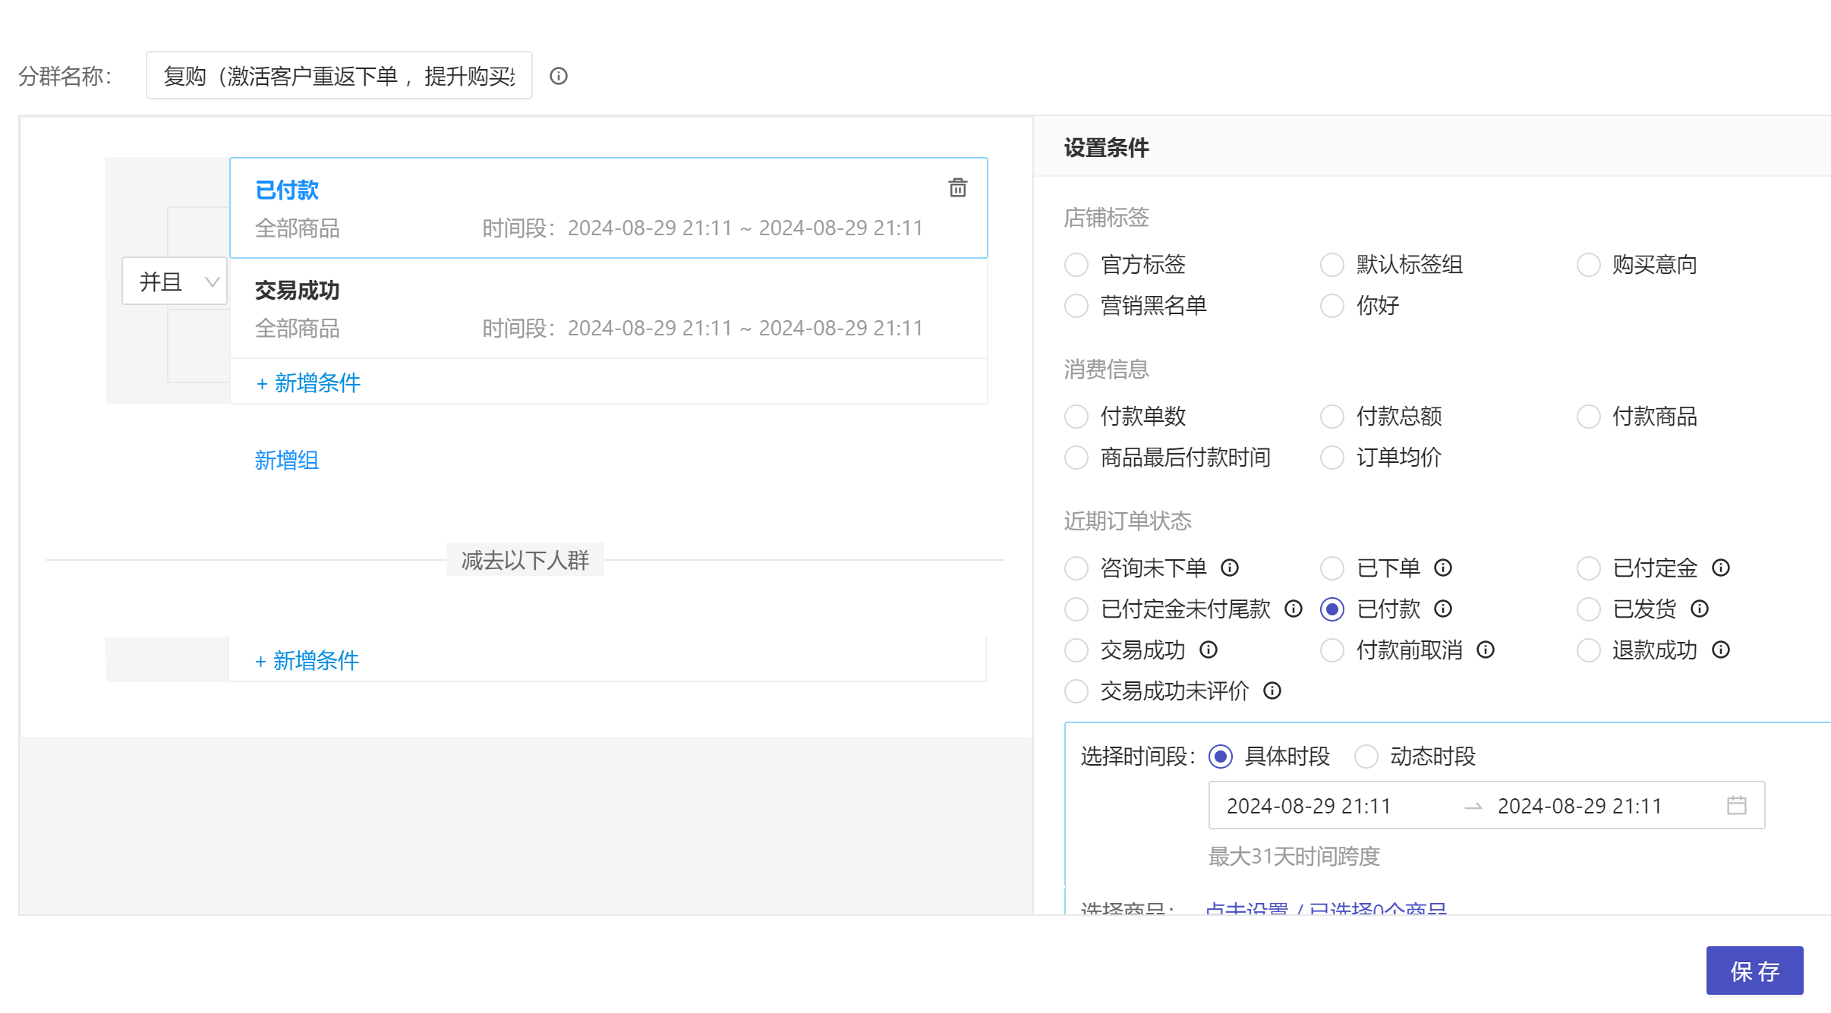Click 新增条件 link under 交易成功 condition

[308, 383]
